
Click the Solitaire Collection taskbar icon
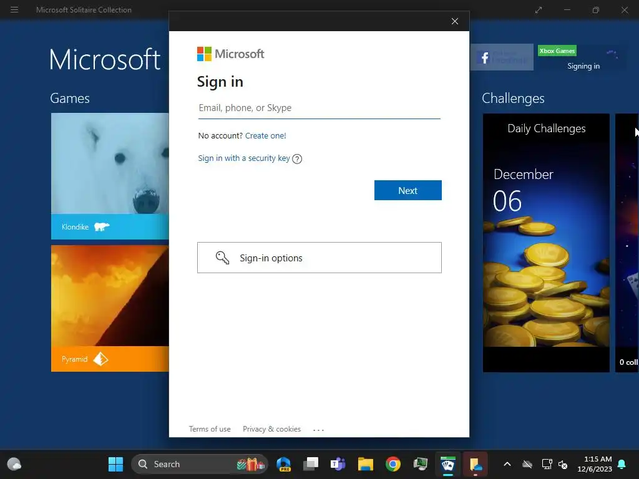point(448,464)
